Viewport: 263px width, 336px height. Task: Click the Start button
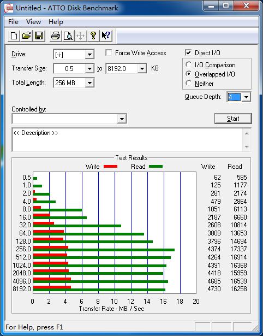(233, 119)
